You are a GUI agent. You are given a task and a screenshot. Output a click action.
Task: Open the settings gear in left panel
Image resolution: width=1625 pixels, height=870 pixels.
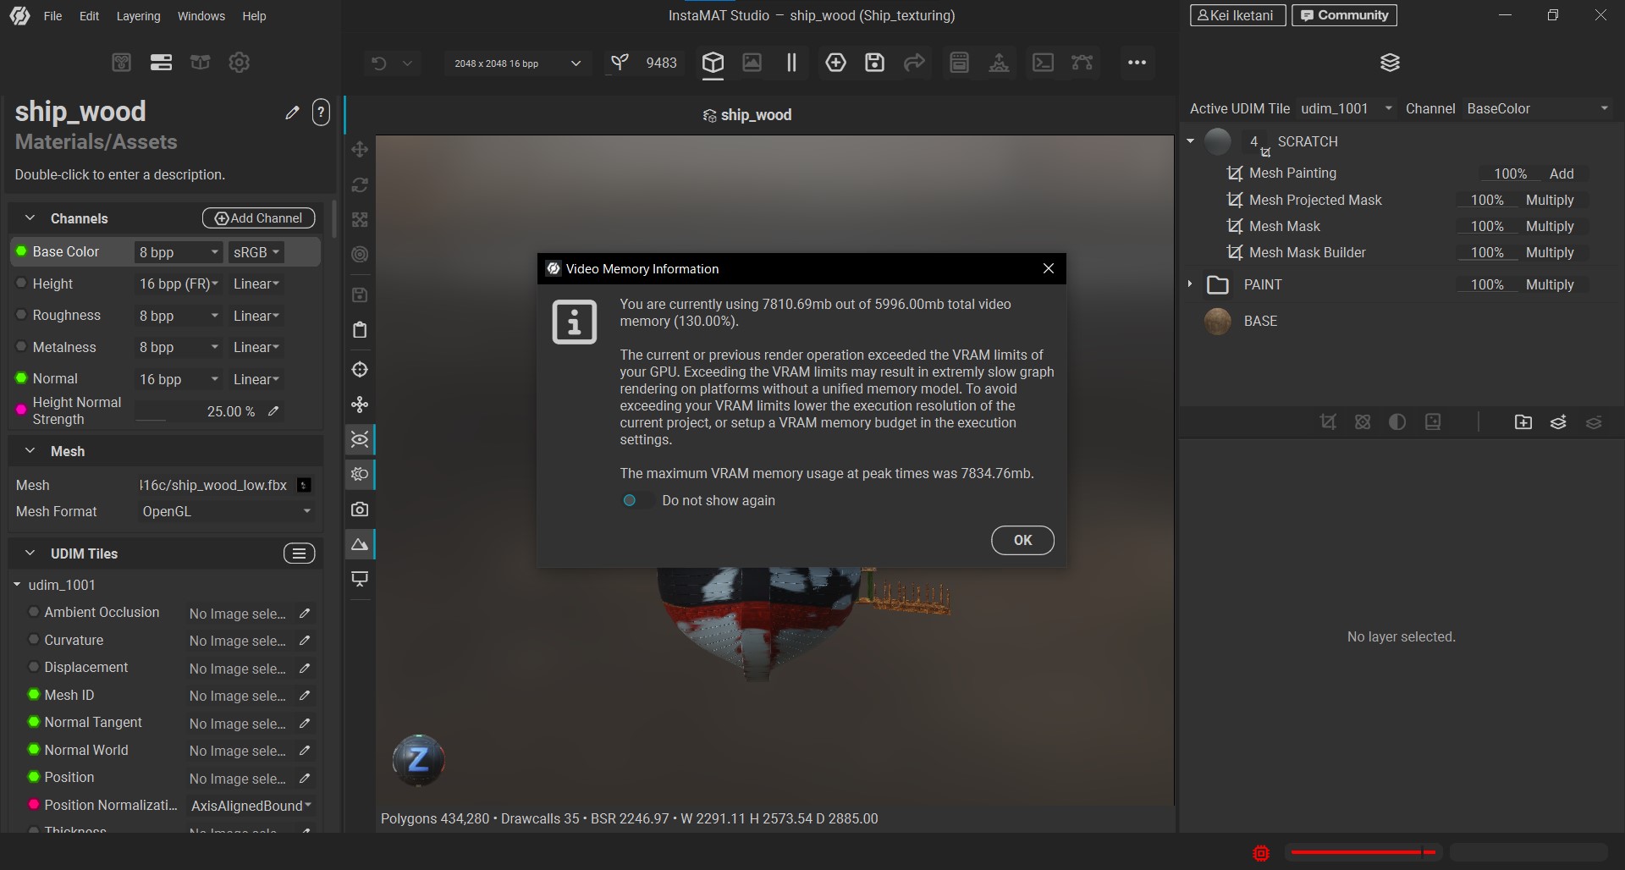click(240, 63)
